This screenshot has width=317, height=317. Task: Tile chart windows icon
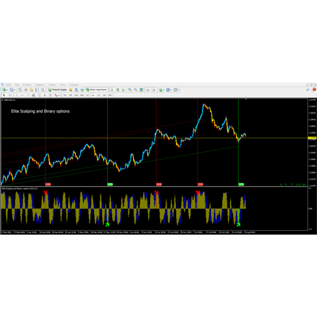click(141, 90)
